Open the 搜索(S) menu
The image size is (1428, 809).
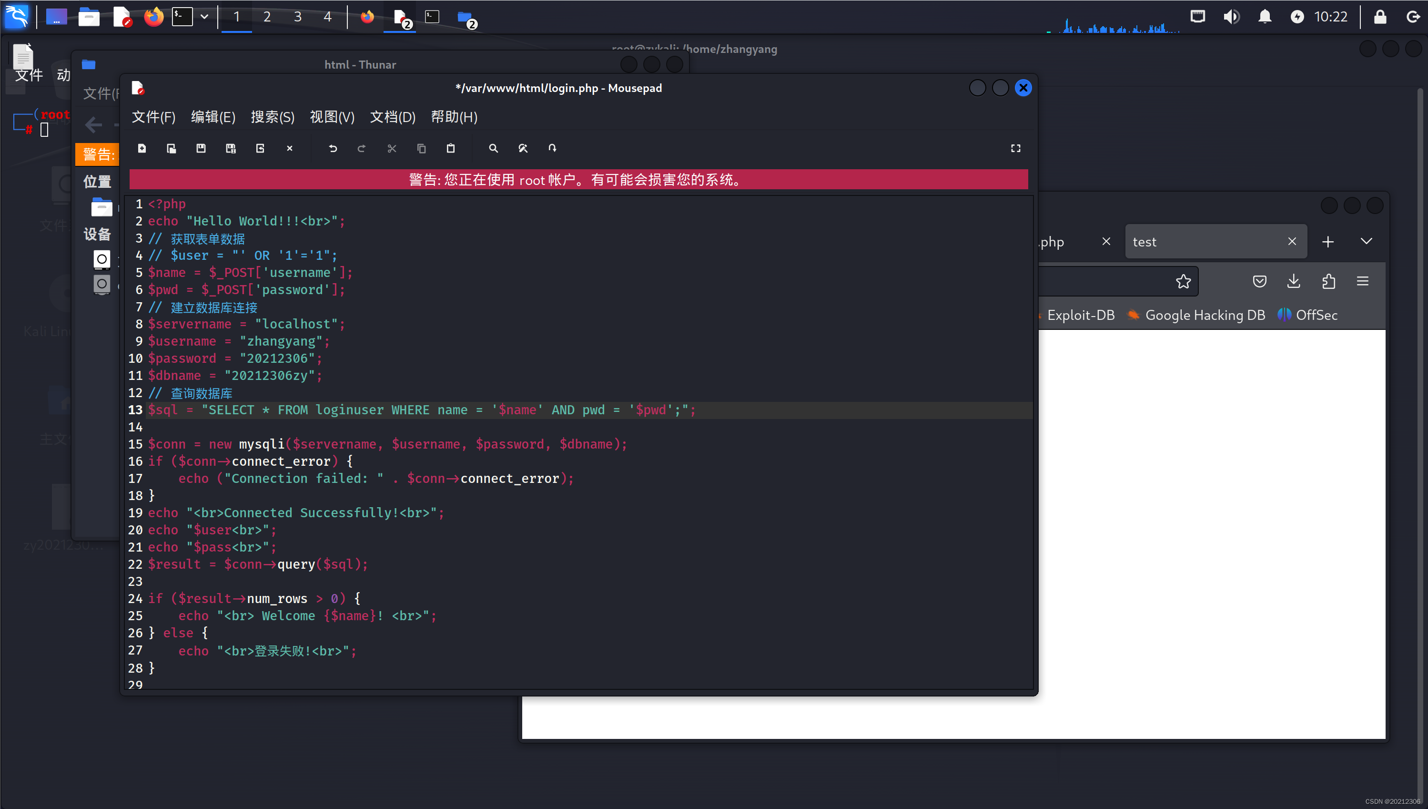pyautogui.click(x=272, y=117)
